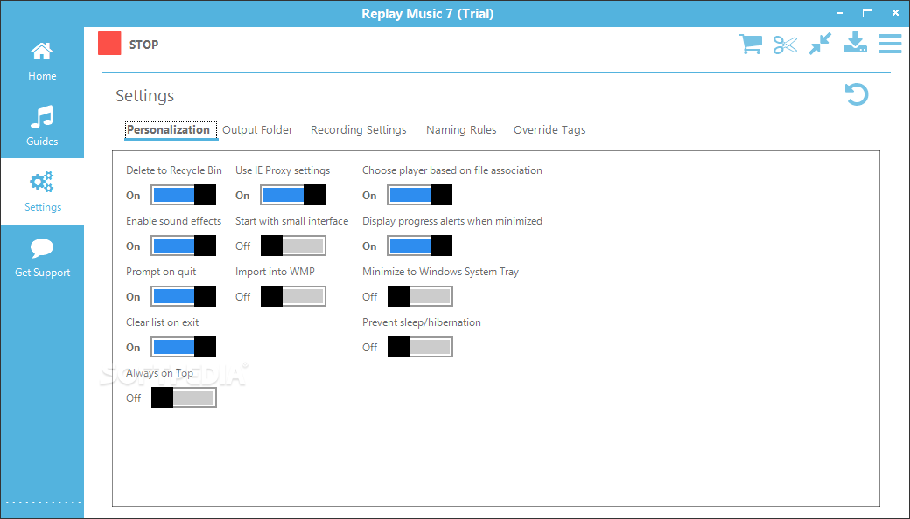Open the Output Folder tab
Viewport: 910px width, 519px height.
coord(257,129)
